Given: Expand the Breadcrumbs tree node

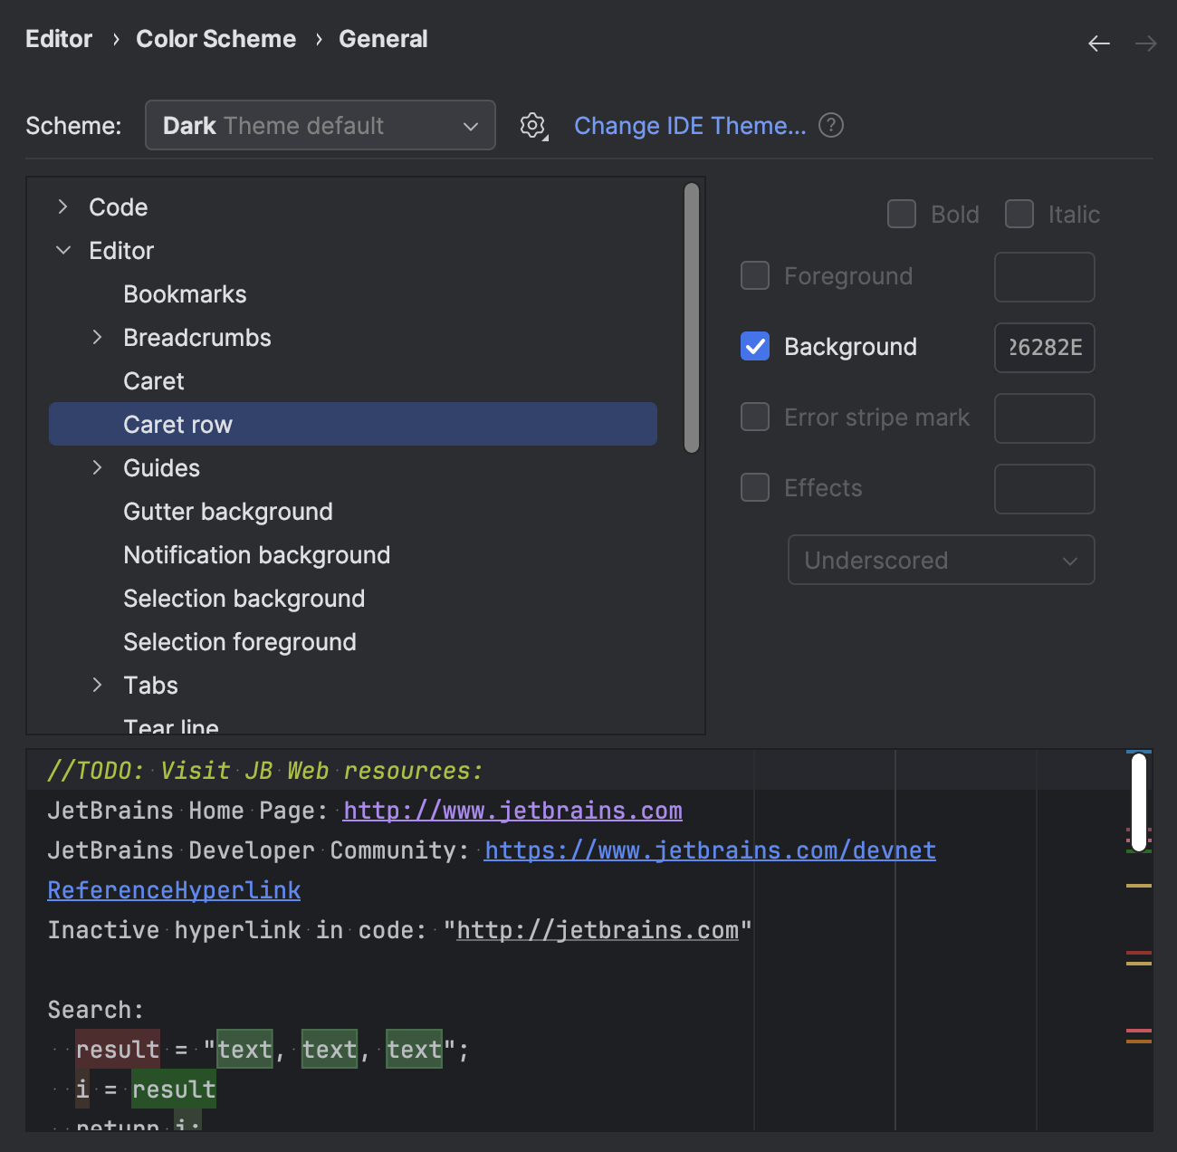Looking at the screenshot, I should click(x=97, y=337).
